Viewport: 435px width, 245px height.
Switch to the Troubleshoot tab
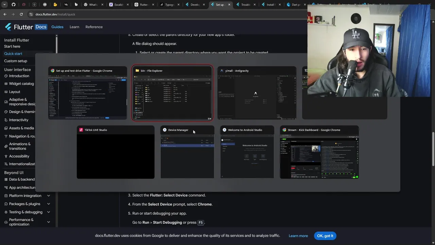[x=245, y=5]
